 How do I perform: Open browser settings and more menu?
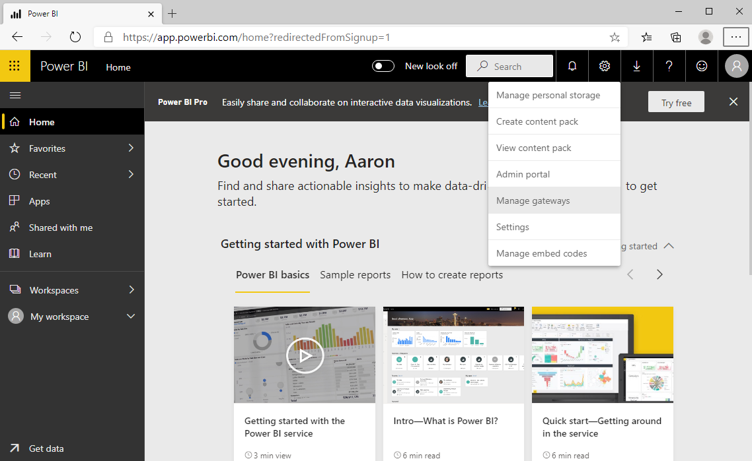(x=735, y=38)
